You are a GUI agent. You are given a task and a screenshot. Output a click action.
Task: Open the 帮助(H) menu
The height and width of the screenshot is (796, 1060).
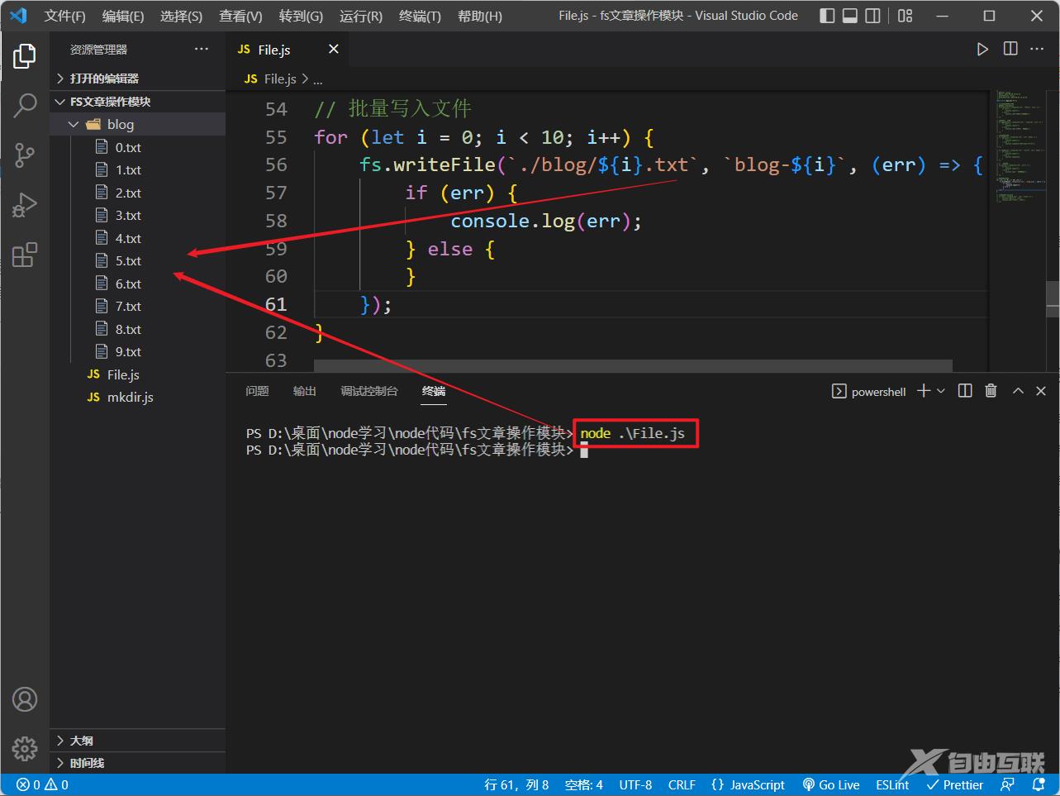tap(480, 16)
